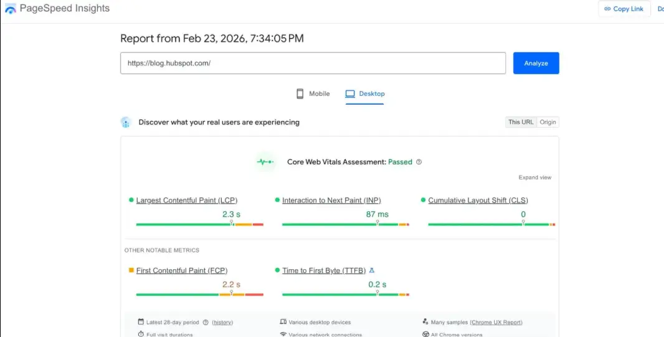
Task: Click the orange FCP status square
Action: tap(131, 270)
